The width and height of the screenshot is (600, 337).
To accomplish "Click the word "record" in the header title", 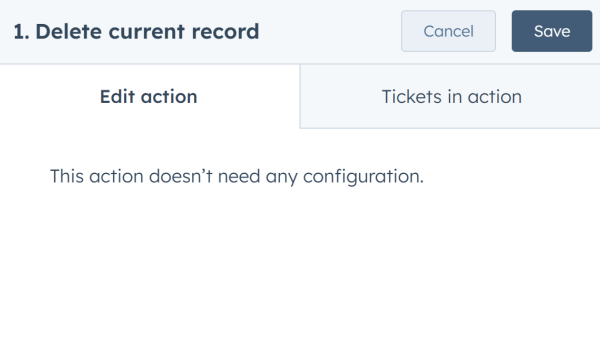I will tap(225, 32).
